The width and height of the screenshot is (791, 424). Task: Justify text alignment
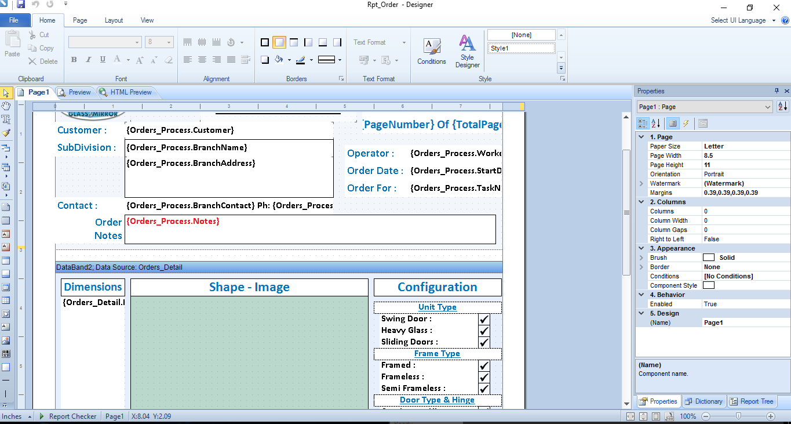click(231, 60)
